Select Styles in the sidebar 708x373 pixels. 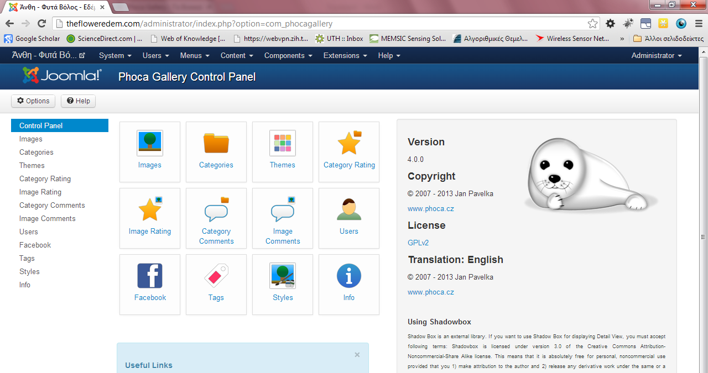29,271
